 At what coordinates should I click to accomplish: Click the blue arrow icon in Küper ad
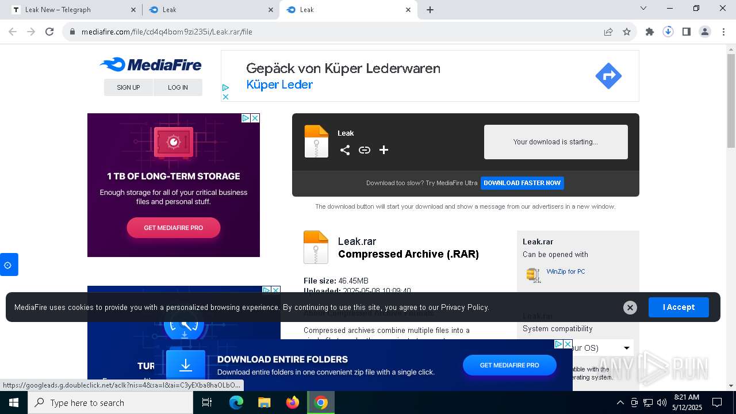[608, 76]
